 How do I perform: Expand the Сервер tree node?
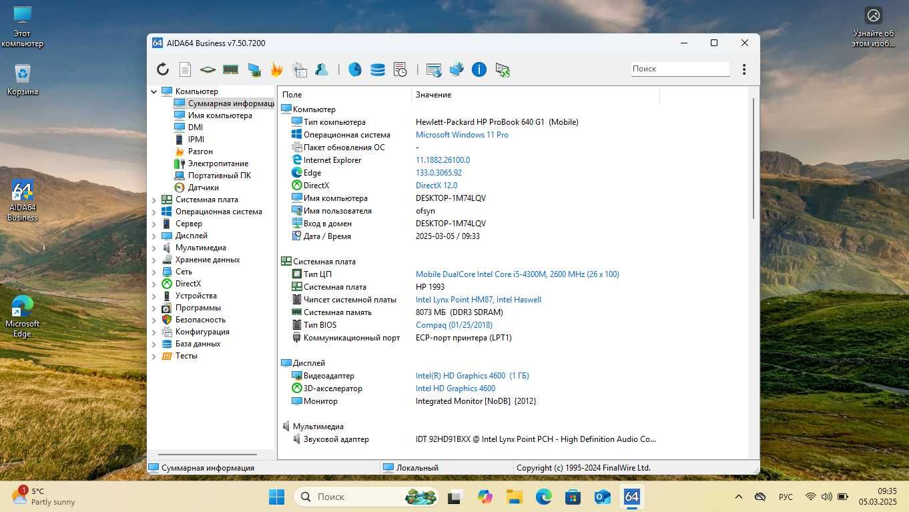pos(154,224)
